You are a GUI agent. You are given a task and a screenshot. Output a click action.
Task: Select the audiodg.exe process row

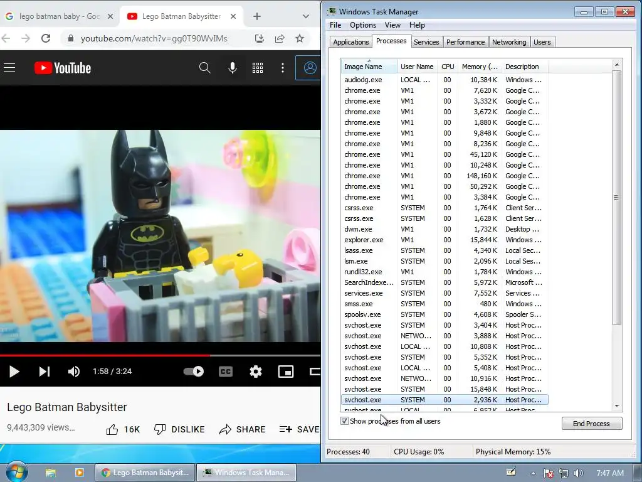445,80
